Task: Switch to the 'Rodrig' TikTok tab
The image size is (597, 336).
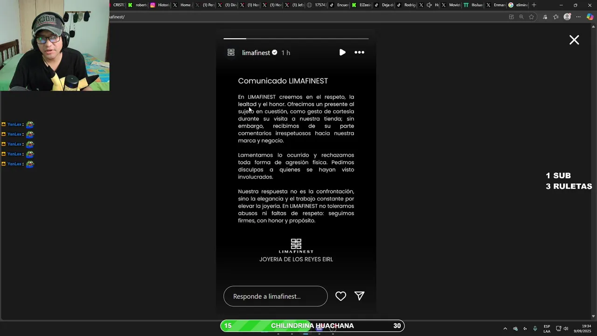Action: 406,5
